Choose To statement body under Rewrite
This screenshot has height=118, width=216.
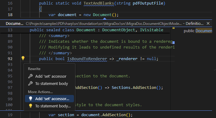pos(50,83)
